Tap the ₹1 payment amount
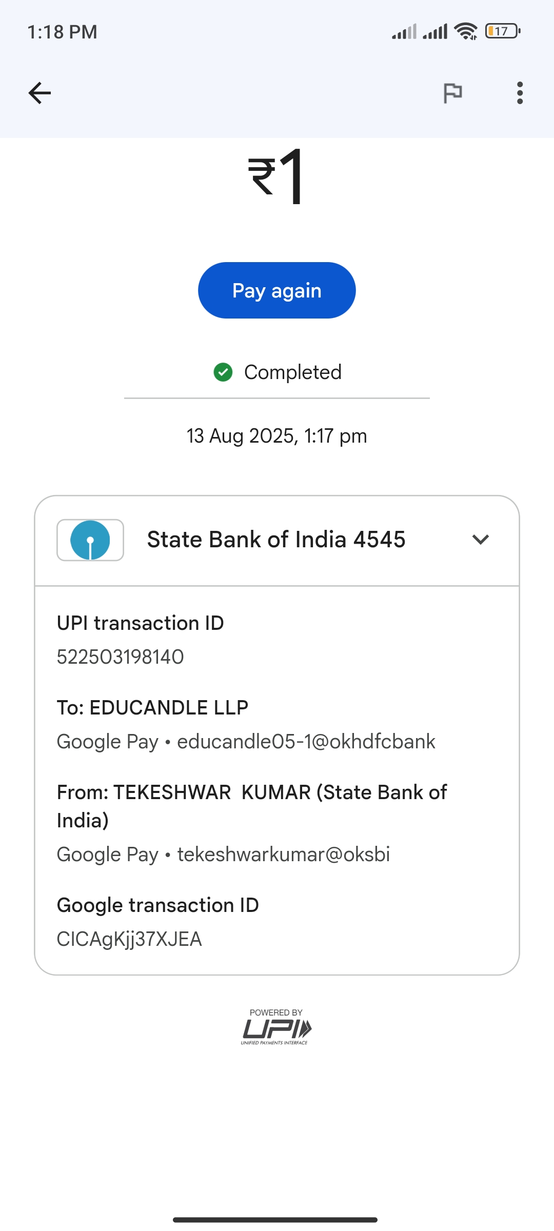The image size is (554, 1231). pos(277,176)
